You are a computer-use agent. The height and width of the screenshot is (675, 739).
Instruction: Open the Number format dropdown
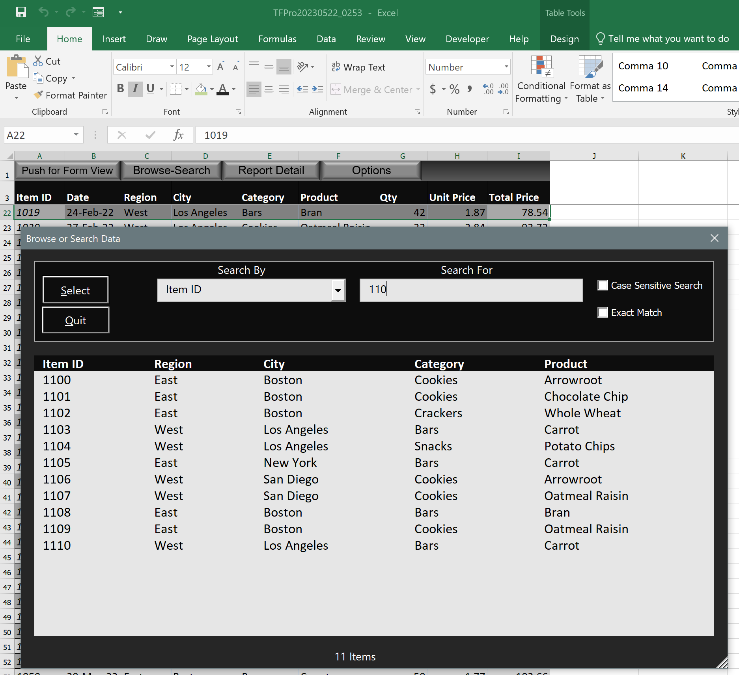[x=506, y=67]
